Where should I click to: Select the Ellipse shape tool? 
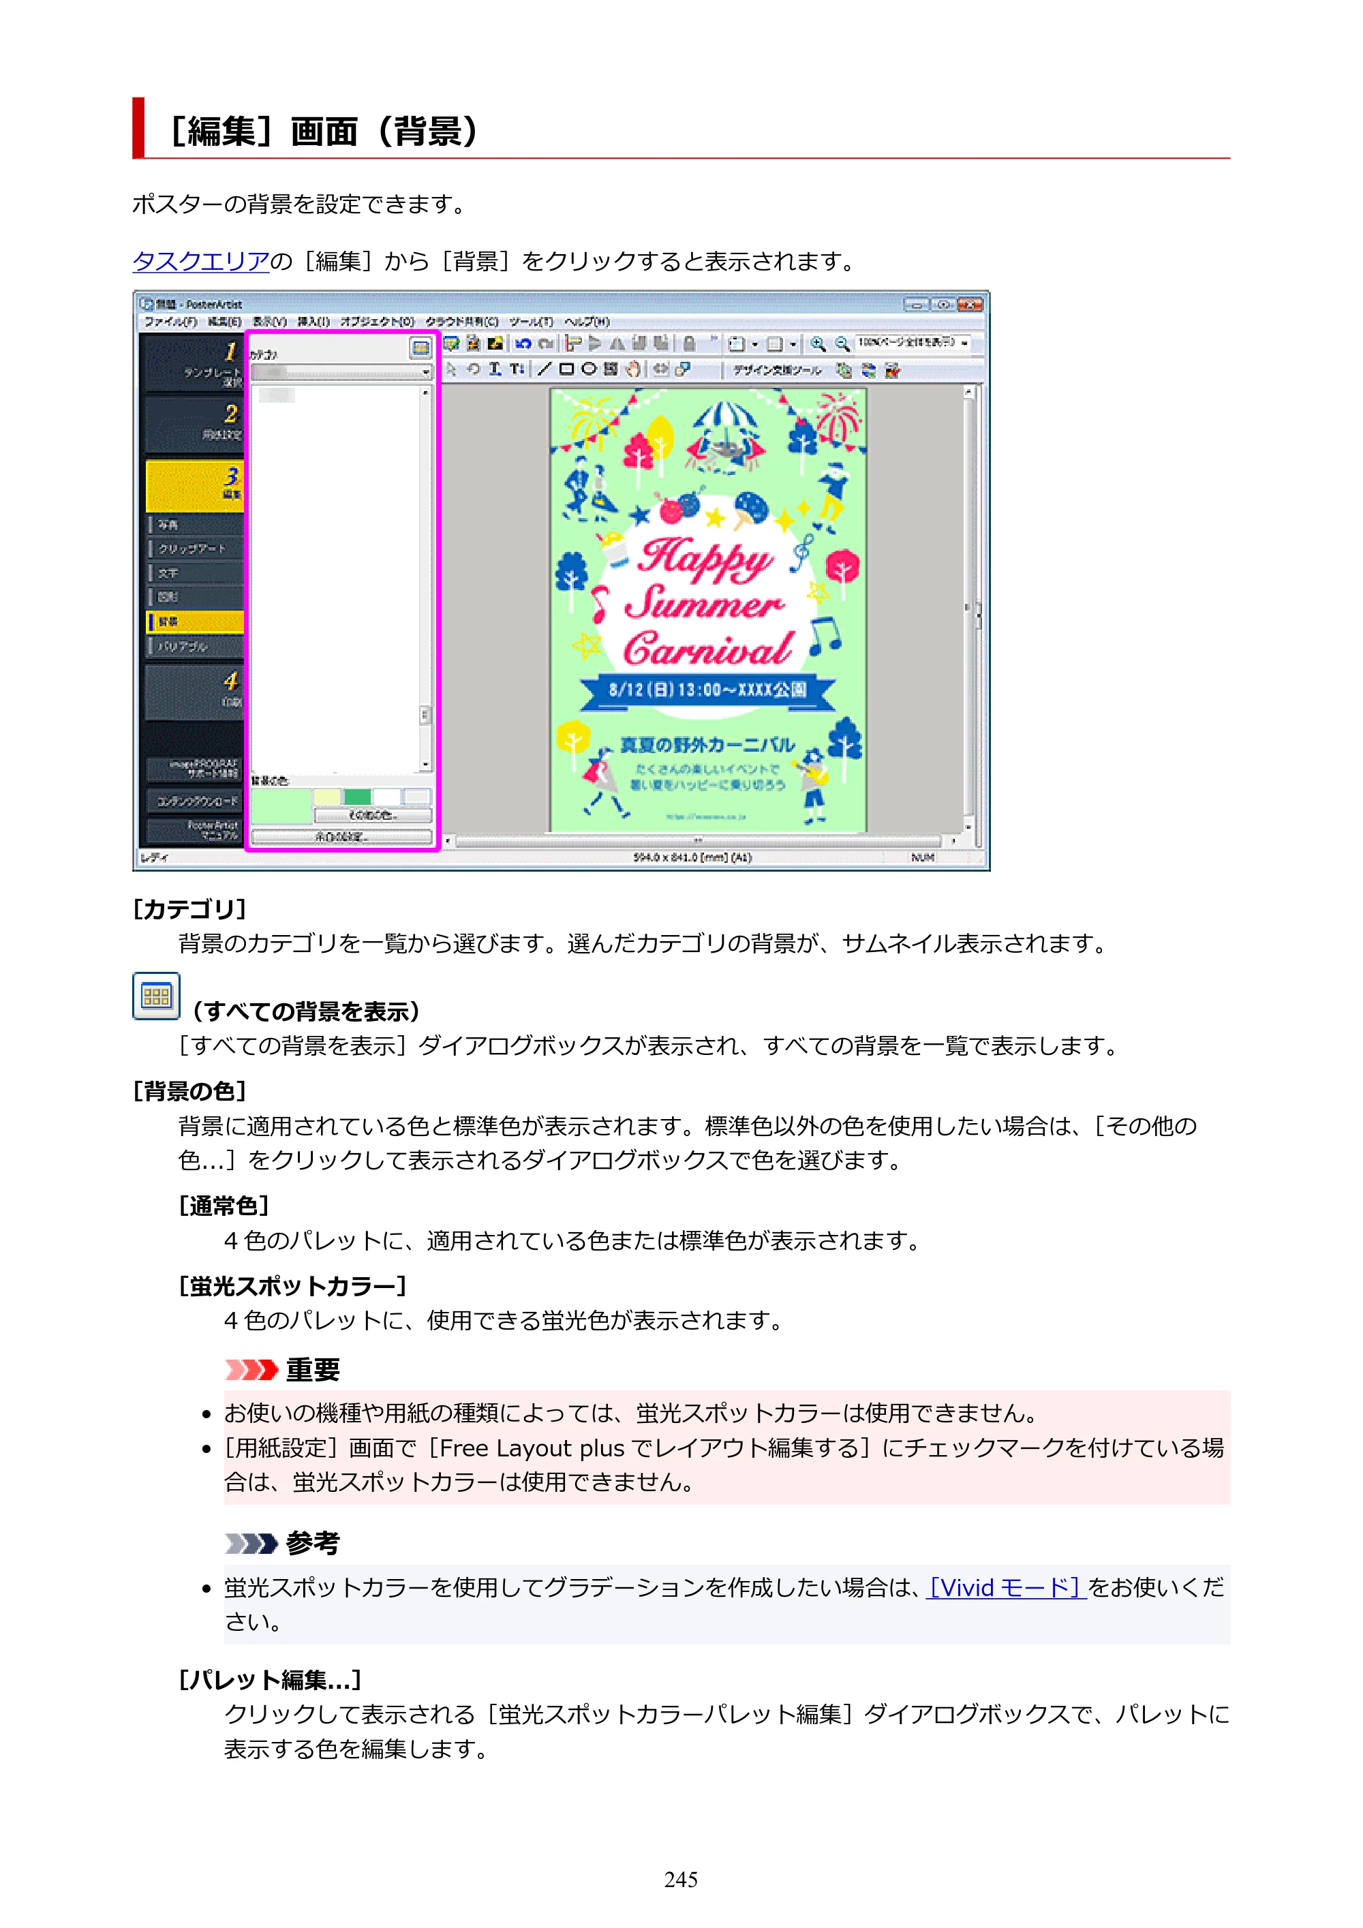(x=589, y=369)
